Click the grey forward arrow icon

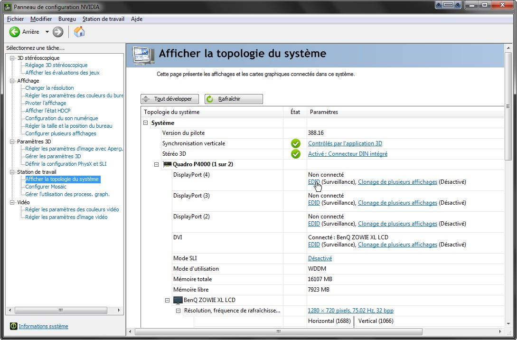[x=58, y=32]
